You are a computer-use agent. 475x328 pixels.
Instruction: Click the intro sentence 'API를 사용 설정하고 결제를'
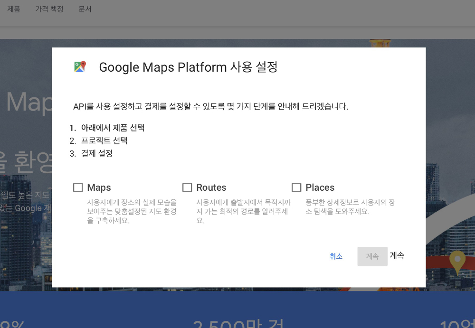point(120,106)
